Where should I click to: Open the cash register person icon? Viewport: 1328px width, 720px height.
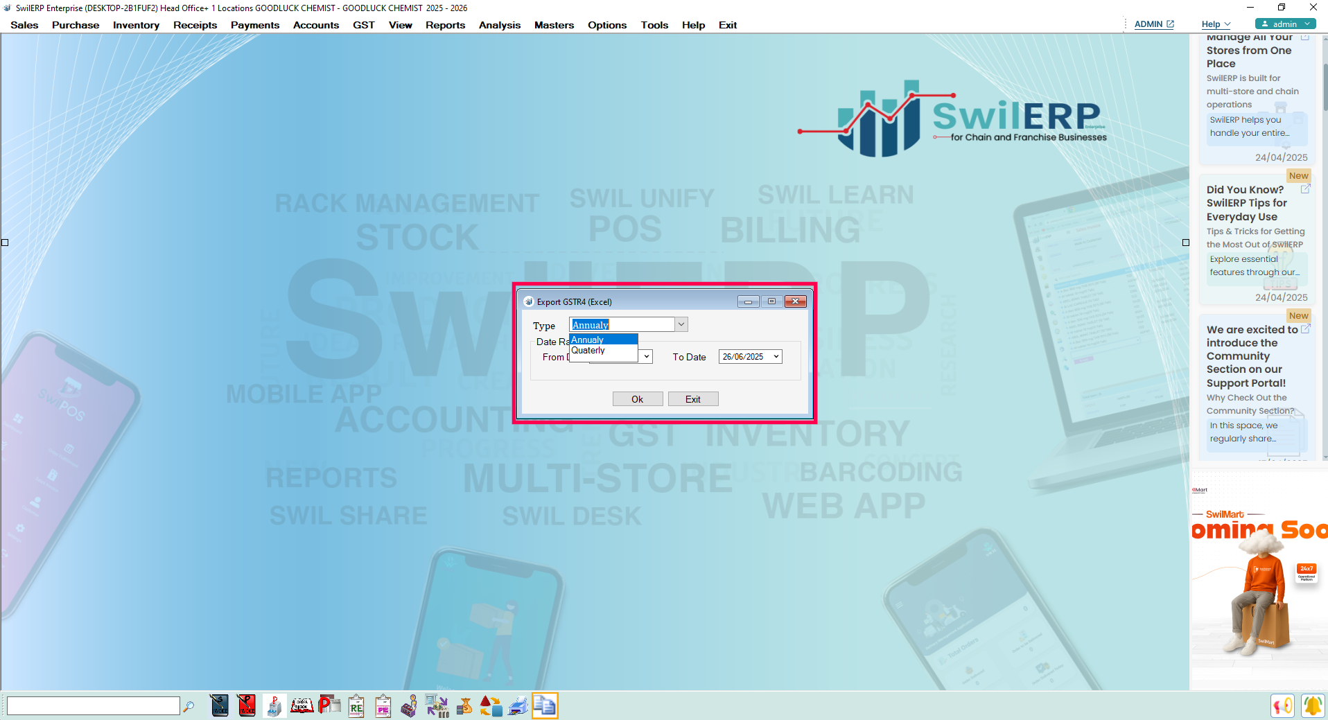point(410,705)
